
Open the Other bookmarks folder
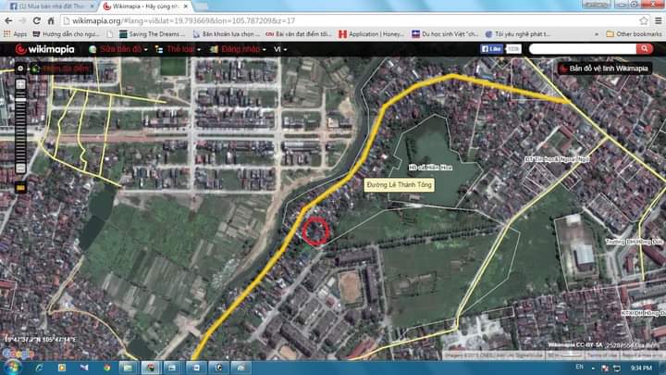point(634,34)
